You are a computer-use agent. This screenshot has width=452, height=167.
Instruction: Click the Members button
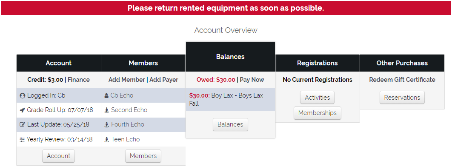click(x=143, y=156)
